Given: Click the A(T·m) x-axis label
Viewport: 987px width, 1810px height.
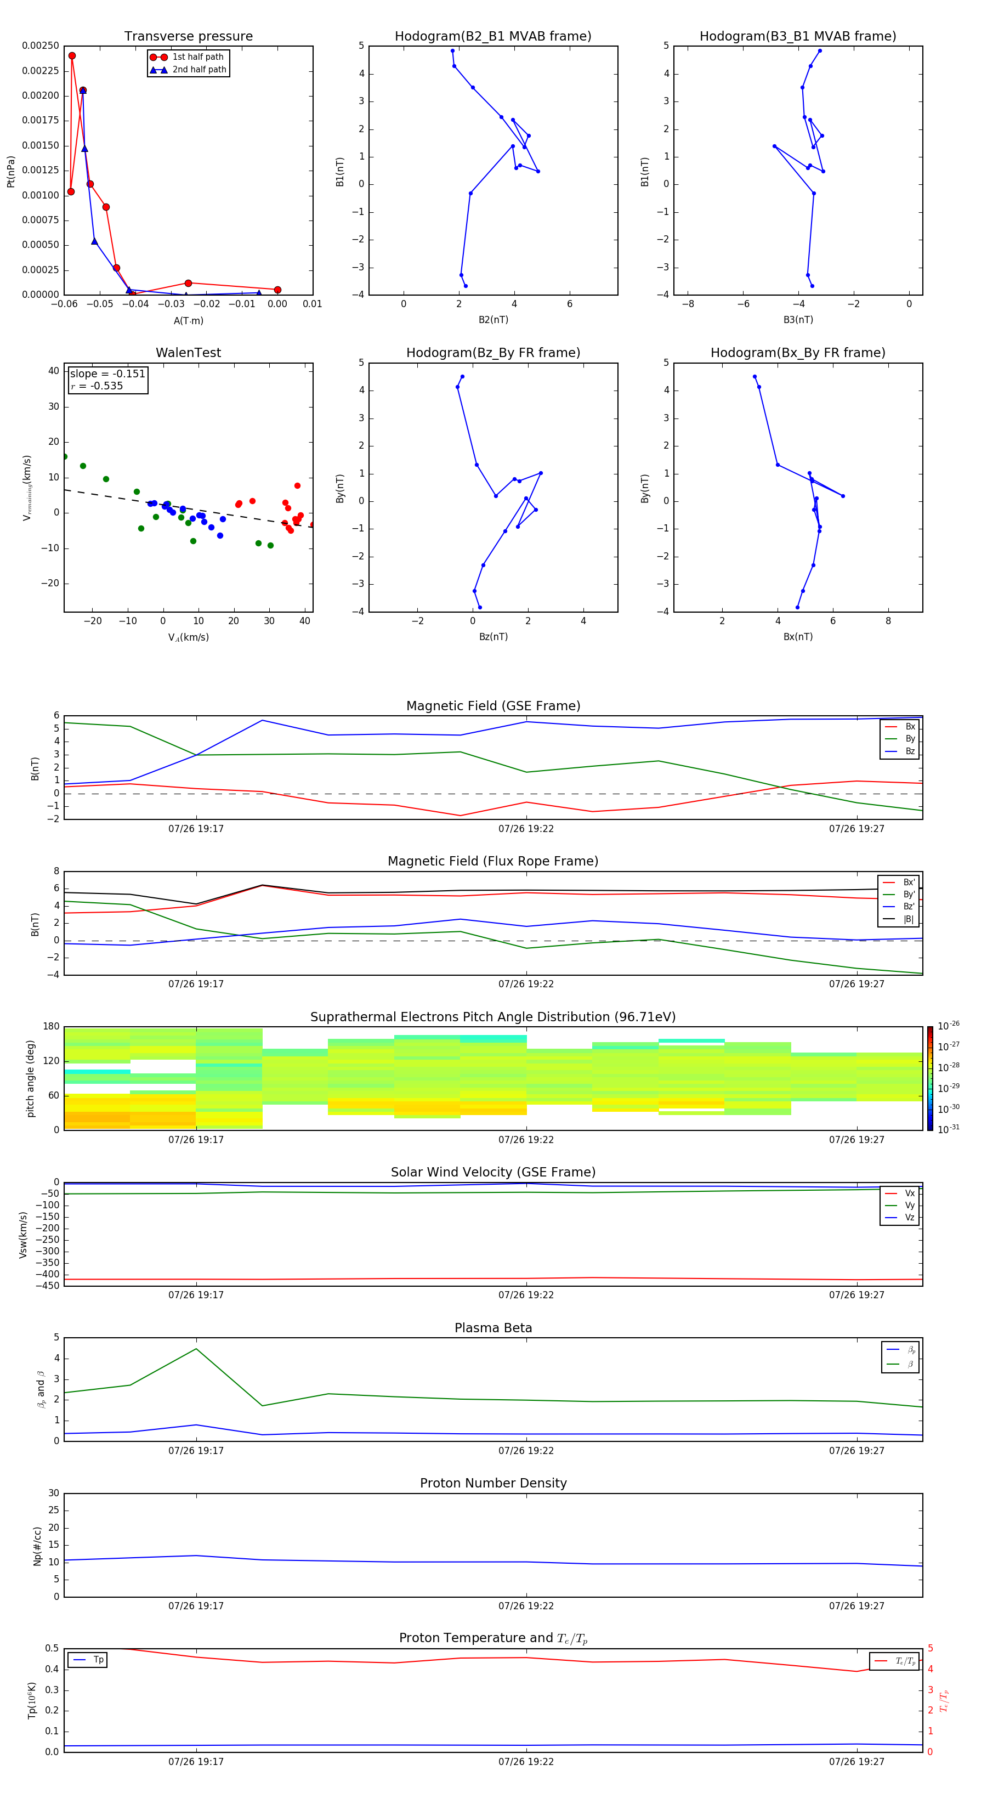Looking at the screenshot, I should tap(188, 320).
